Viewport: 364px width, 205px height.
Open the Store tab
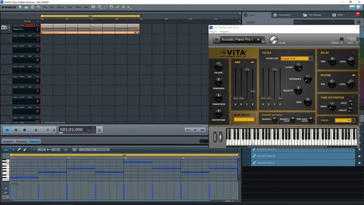click(340, 15)
